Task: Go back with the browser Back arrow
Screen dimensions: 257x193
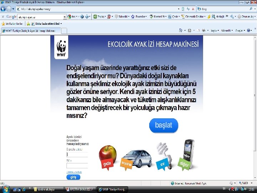Action: click(3, 9)
